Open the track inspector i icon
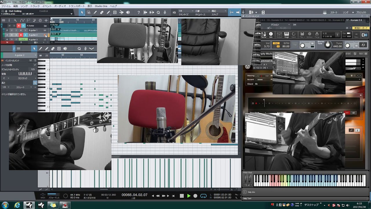Screen dimensions: 371x209 click(x=9, y=20)
